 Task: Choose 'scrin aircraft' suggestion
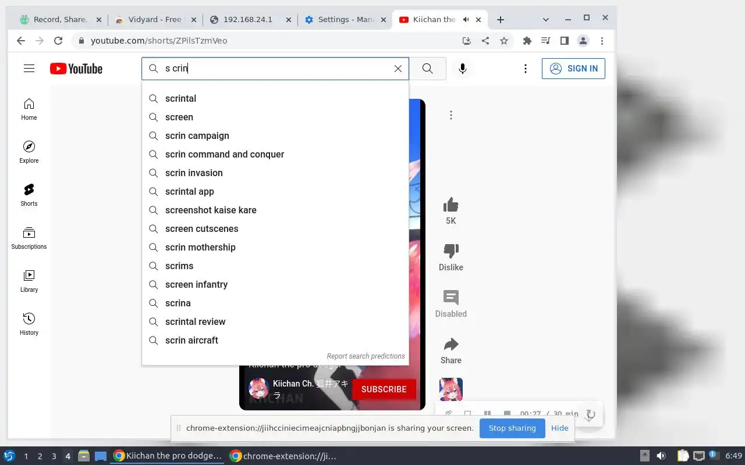[x=275, y=341]
